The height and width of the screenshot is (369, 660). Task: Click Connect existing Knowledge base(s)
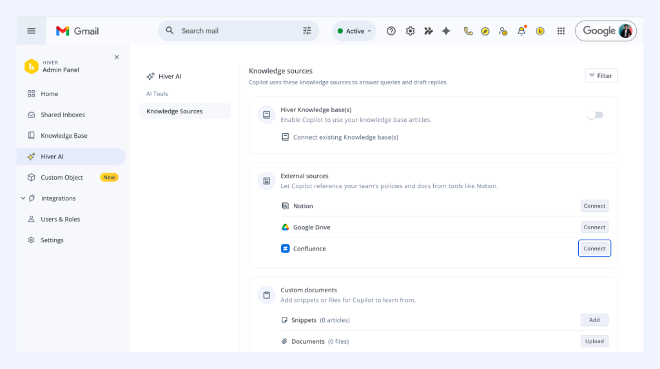pos(345,137)
